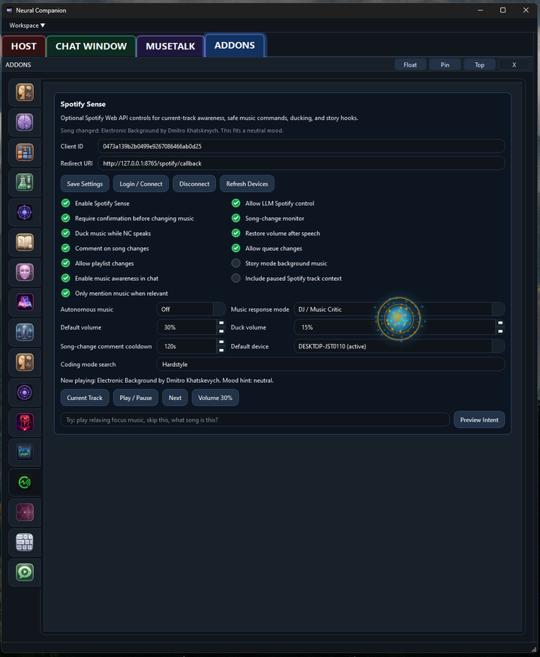This screenshot has width=540, height=657.
Task: Open the orange flowchart workflow addon icon
Action: pos(25,152)
